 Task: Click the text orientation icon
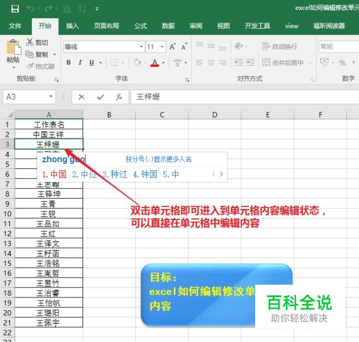pyautogui.click(x=239, y=46)
